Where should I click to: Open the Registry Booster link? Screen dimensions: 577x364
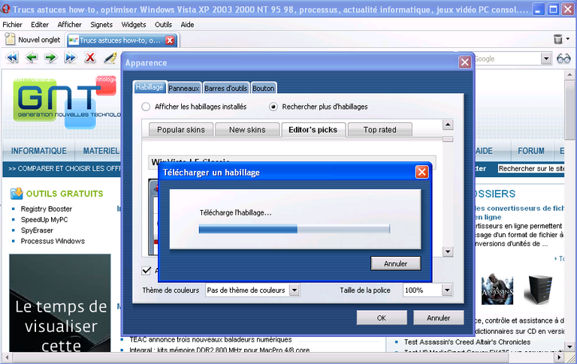[x=47, y=209]
